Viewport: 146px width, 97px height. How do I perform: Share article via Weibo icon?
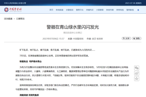(x=137, y=73)
